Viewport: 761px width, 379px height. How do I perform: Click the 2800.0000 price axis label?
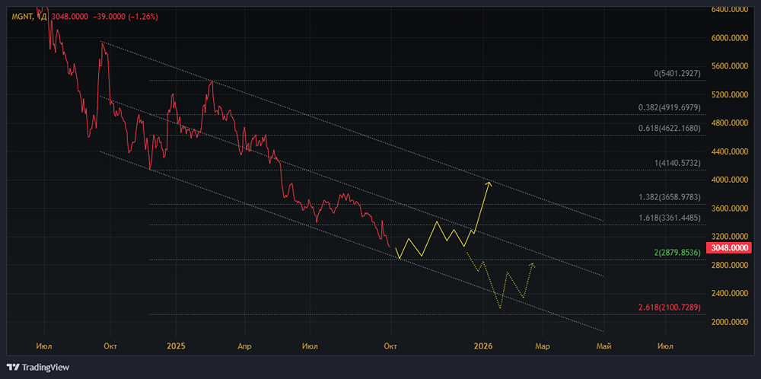coord(728,266)
